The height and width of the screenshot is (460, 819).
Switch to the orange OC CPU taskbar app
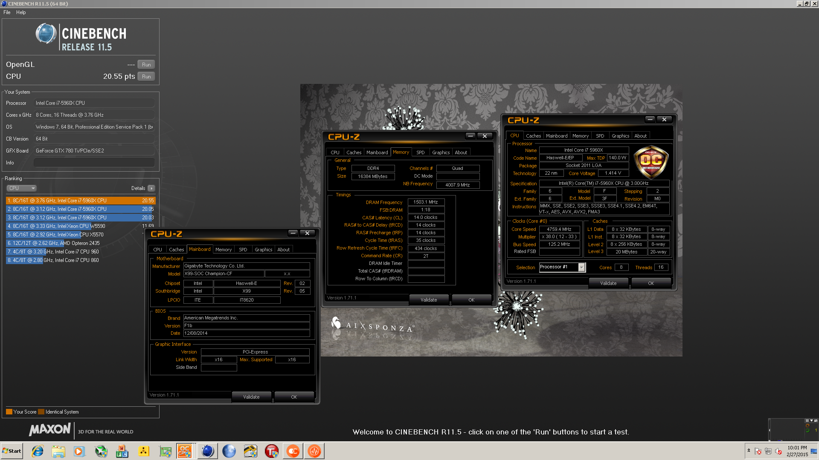point(185,451)
